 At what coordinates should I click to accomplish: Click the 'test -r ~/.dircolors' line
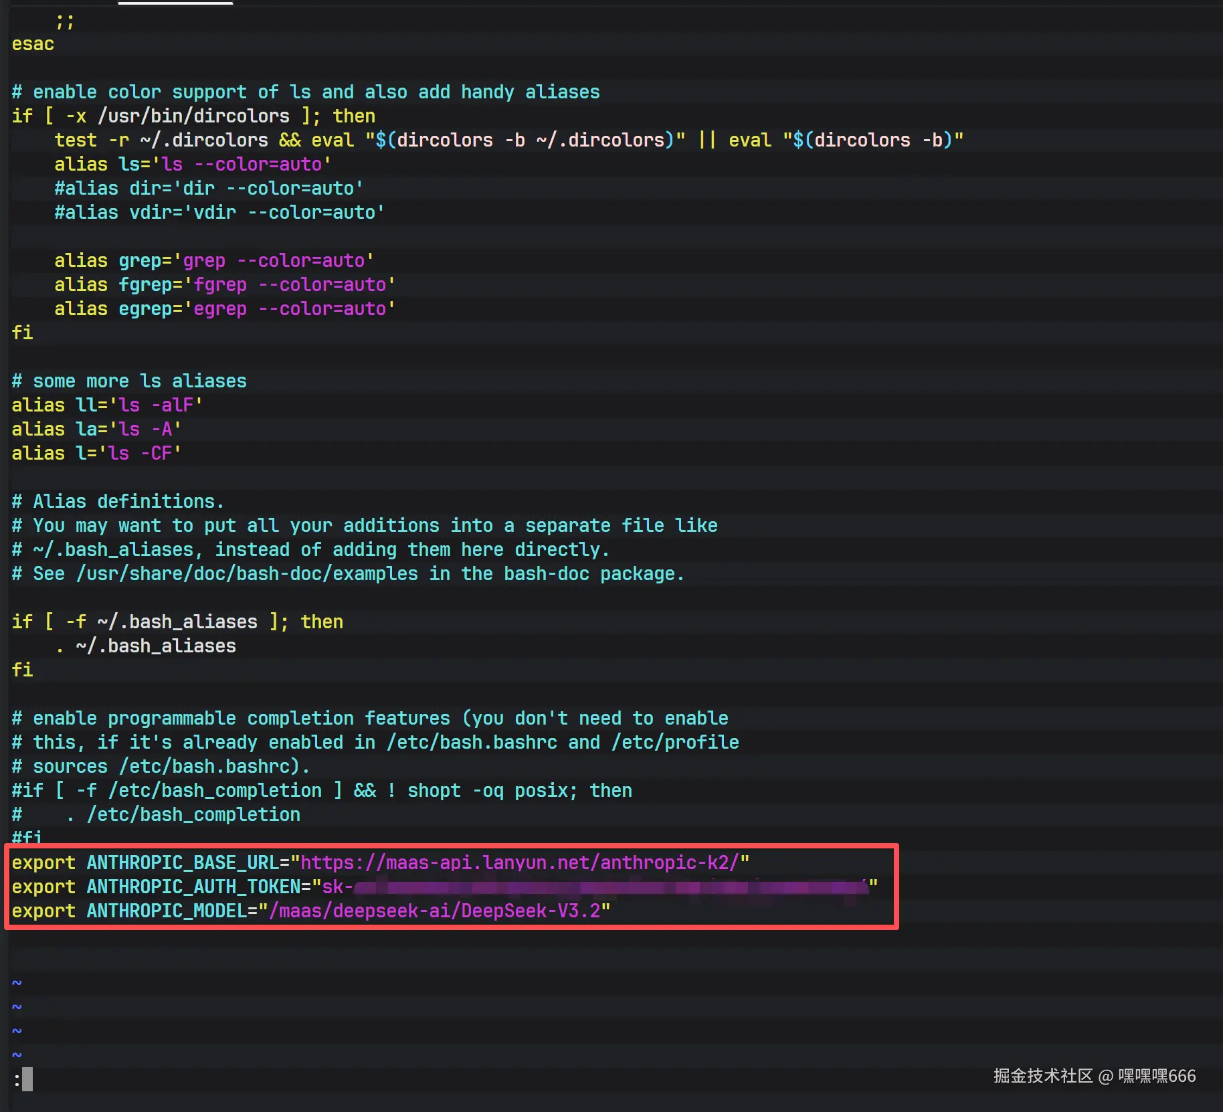509,141
